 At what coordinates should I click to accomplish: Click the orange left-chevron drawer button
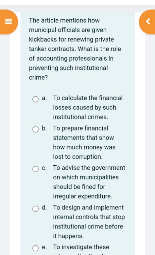147,22
